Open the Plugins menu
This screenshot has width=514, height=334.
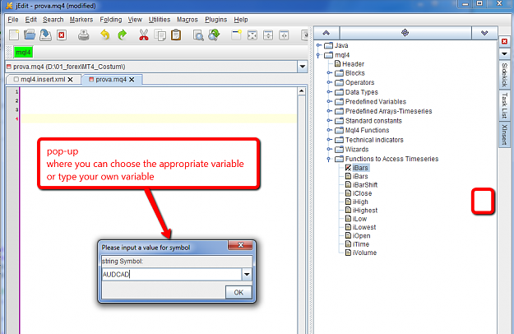point(215,20)
